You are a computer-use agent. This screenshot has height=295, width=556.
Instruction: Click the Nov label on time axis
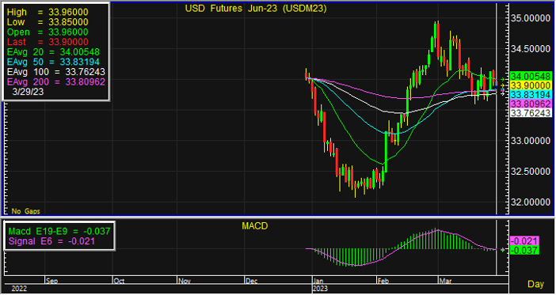click(x=185, y=281)
